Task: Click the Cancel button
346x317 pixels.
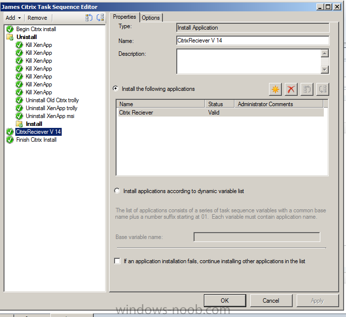Action: (x=271, y=300)
